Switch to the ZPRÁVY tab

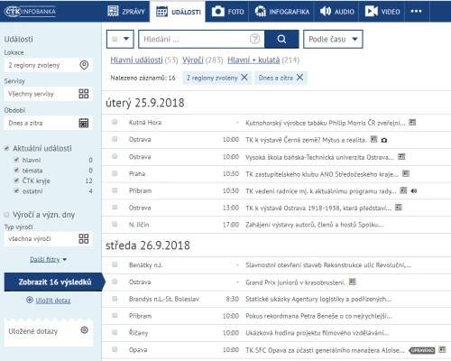126,12
